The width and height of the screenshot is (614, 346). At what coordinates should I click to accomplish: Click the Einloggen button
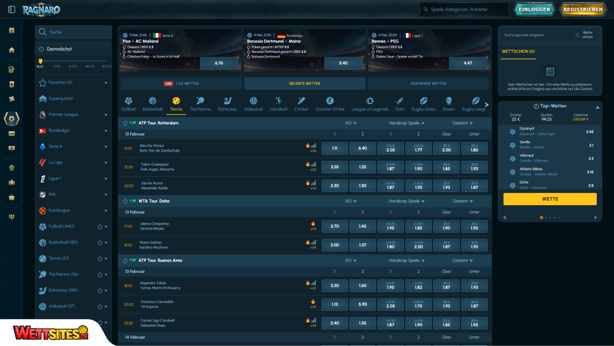pyautogui.click(x=535, y=9)
